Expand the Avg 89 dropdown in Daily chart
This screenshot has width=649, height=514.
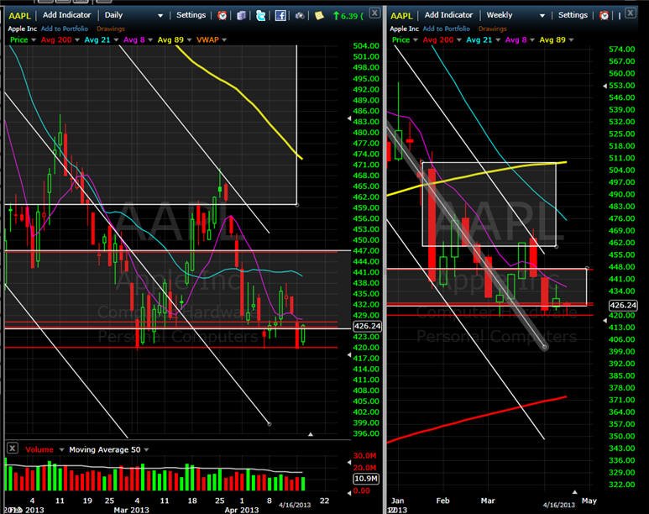point(189,40)
